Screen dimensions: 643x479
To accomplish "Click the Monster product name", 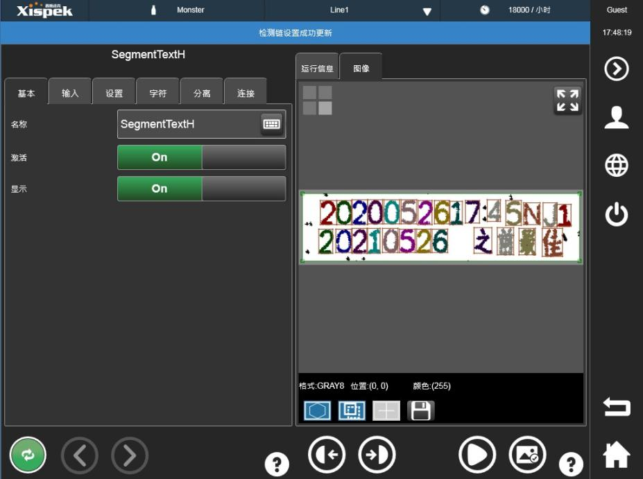I will tap(190, 10).
